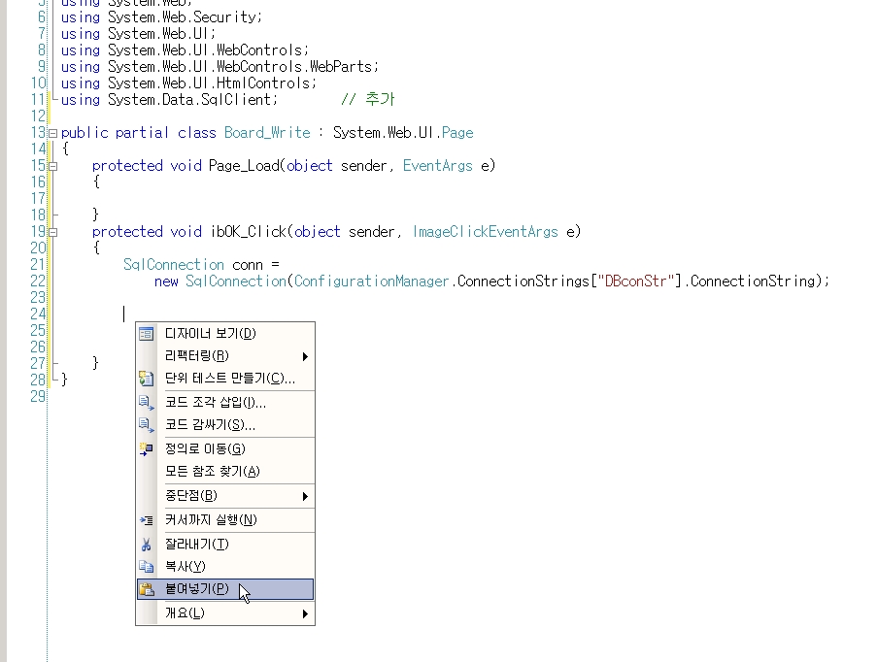Click the 디자이너 보기 icon in context menu
The width and height of the screenshot is (878, 662).
click(146, 334)
